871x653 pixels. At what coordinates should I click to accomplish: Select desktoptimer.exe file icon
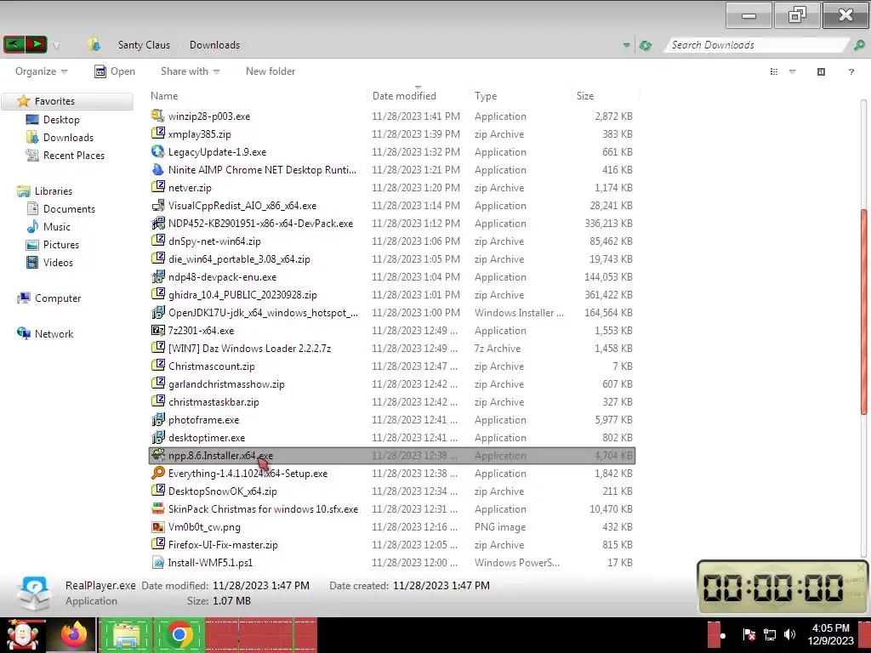157,437
